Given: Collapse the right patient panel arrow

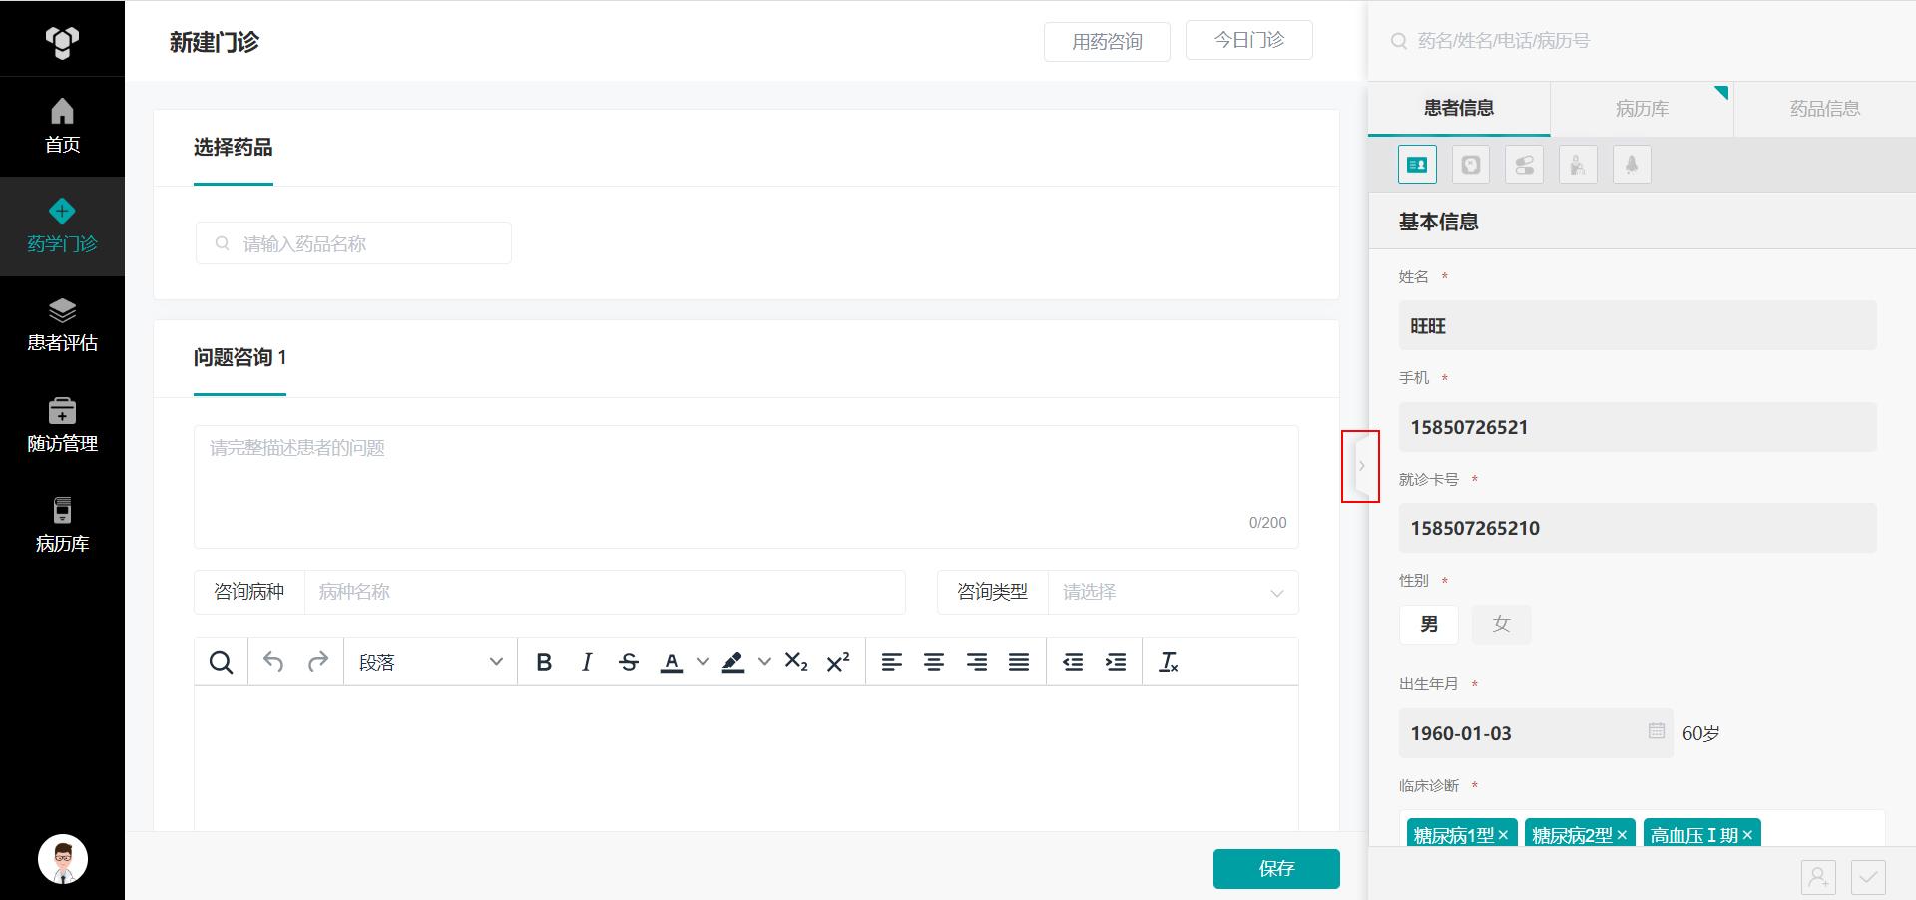Looking at the screenshot, I should click(1361, 466).
